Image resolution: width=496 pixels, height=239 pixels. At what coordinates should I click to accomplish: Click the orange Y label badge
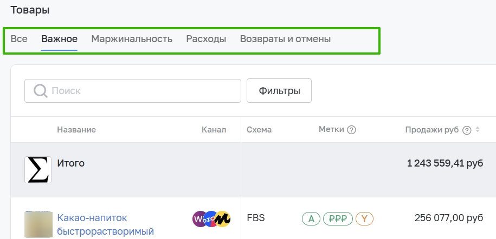[x=364, y=219]
